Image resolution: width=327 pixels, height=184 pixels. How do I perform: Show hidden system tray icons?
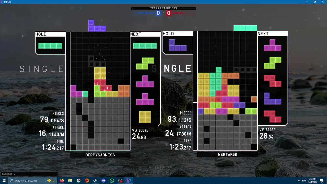point(299,181)
